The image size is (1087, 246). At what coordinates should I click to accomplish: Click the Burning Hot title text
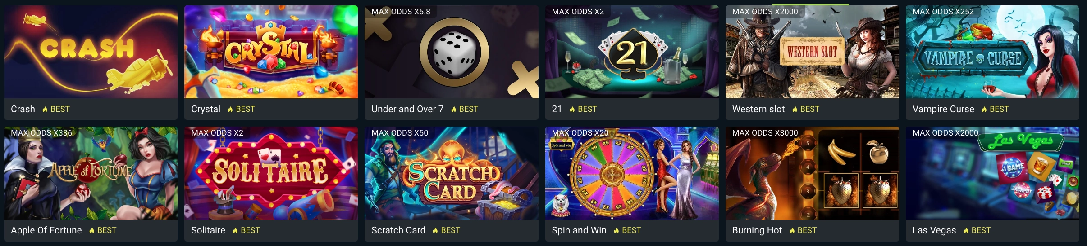[757, 230]
